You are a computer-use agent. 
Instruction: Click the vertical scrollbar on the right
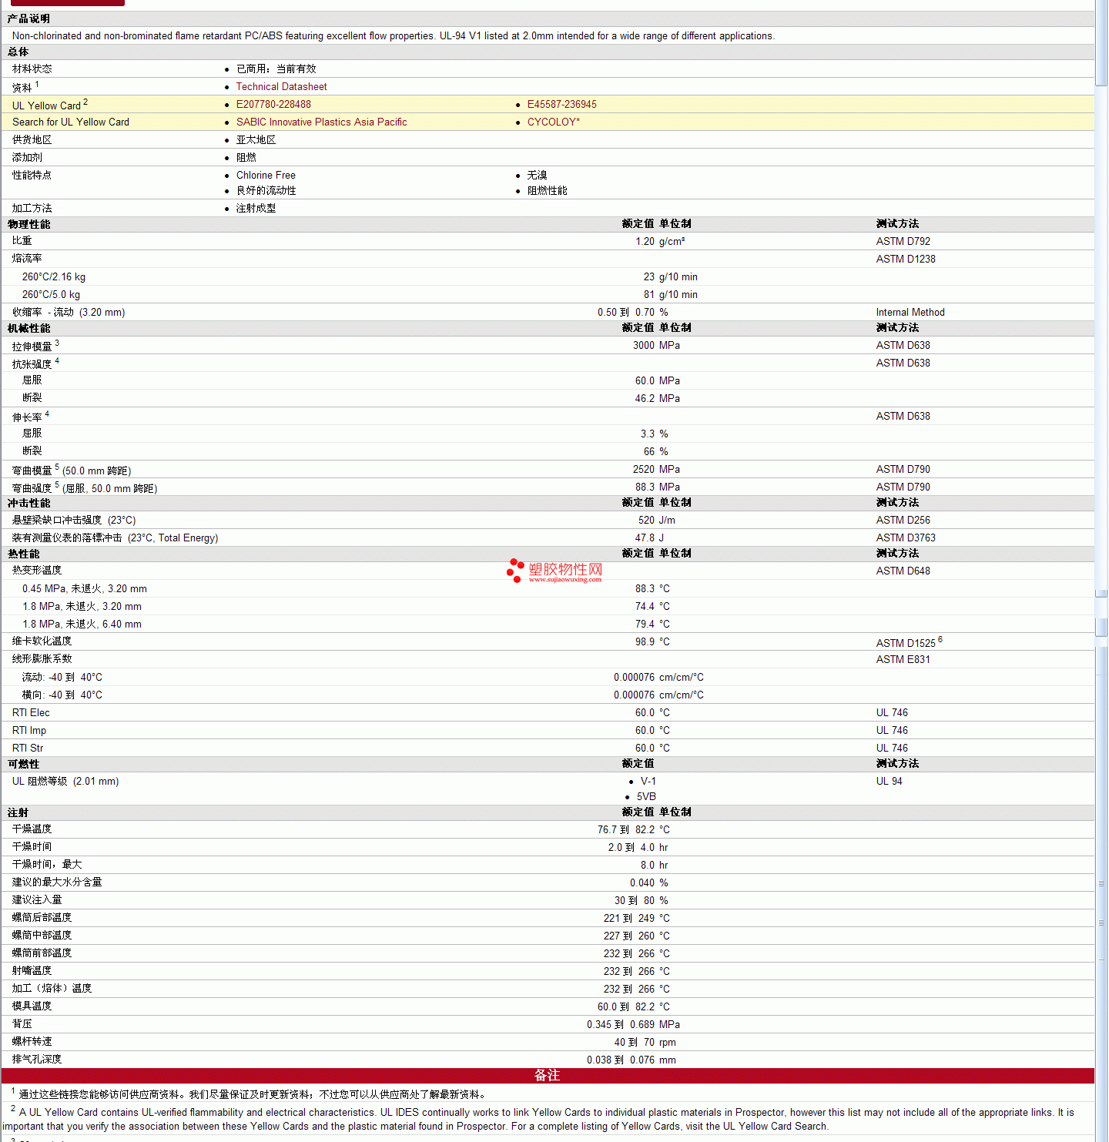(1101, 571)
